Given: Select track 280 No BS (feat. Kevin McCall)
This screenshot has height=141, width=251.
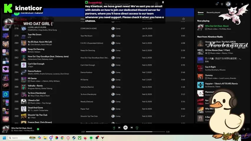Looking at the screenshot, I should (102, 43).
